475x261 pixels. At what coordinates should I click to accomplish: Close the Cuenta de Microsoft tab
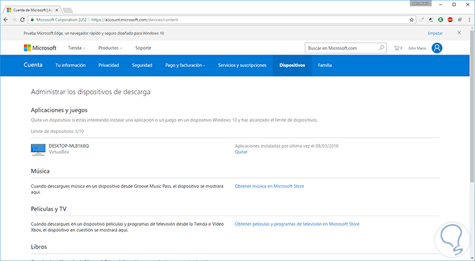coord(57,10)
